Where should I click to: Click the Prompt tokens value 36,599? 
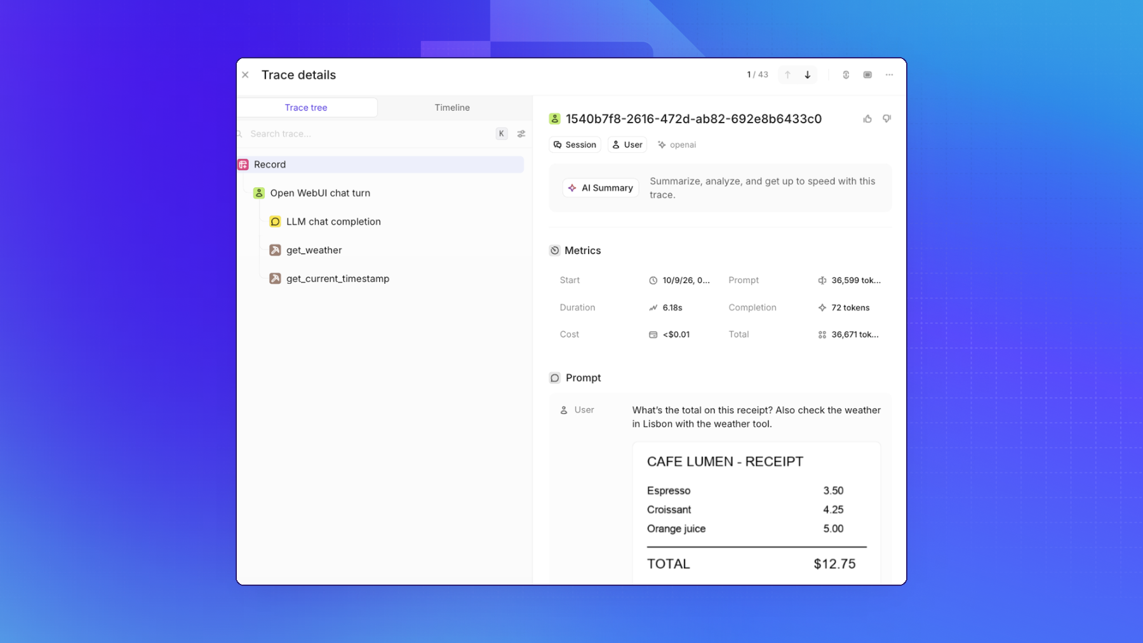[x=856, y=281]
